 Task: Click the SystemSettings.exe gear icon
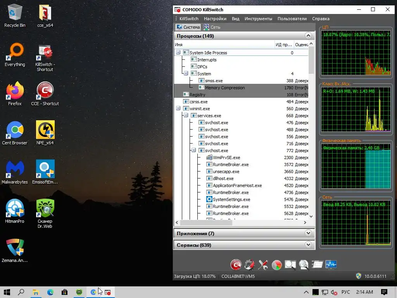(x=209, y=199)
